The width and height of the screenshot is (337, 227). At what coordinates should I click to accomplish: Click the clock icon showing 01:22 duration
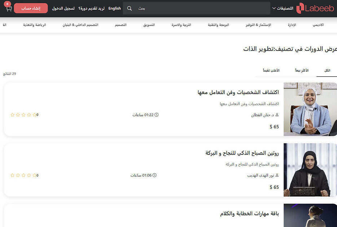(x=157, y=115)
